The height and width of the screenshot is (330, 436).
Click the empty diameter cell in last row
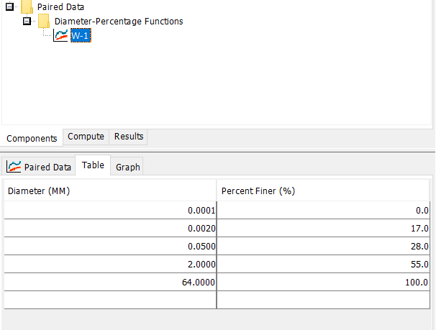[109, 301]
